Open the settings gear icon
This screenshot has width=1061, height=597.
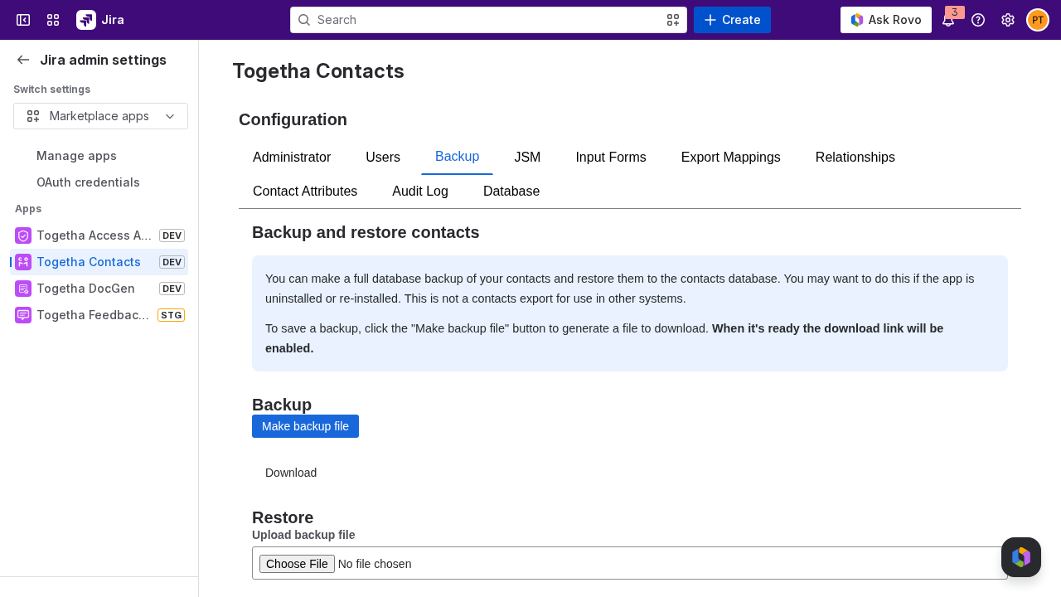pos(1008,20)
